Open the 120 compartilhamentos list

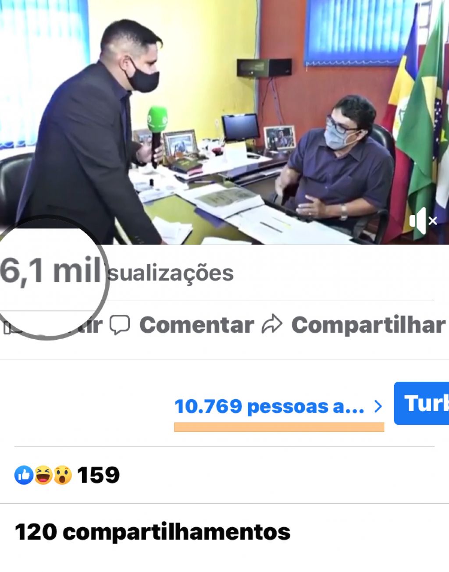click(x=153, y=532)
